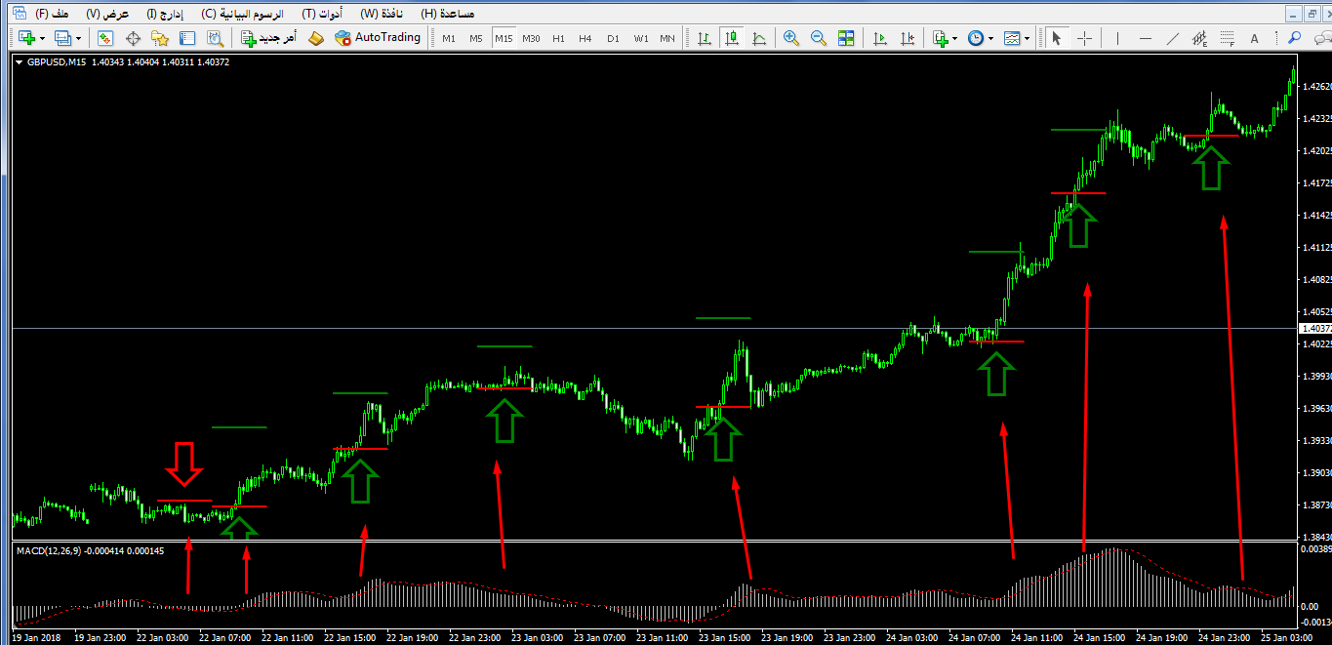
Task: Select the crosshair cursor tool
Action: click(1085, 38)
